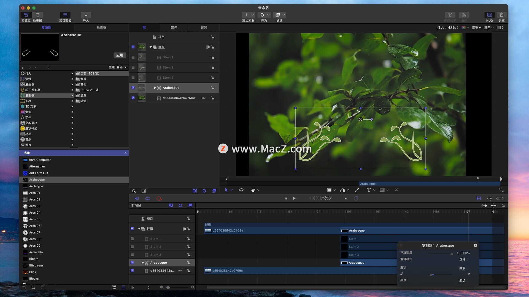The width and height of the screenshot is (529, 297).
Task: Click the loop playback icon
Action: (x=148, y=199)
